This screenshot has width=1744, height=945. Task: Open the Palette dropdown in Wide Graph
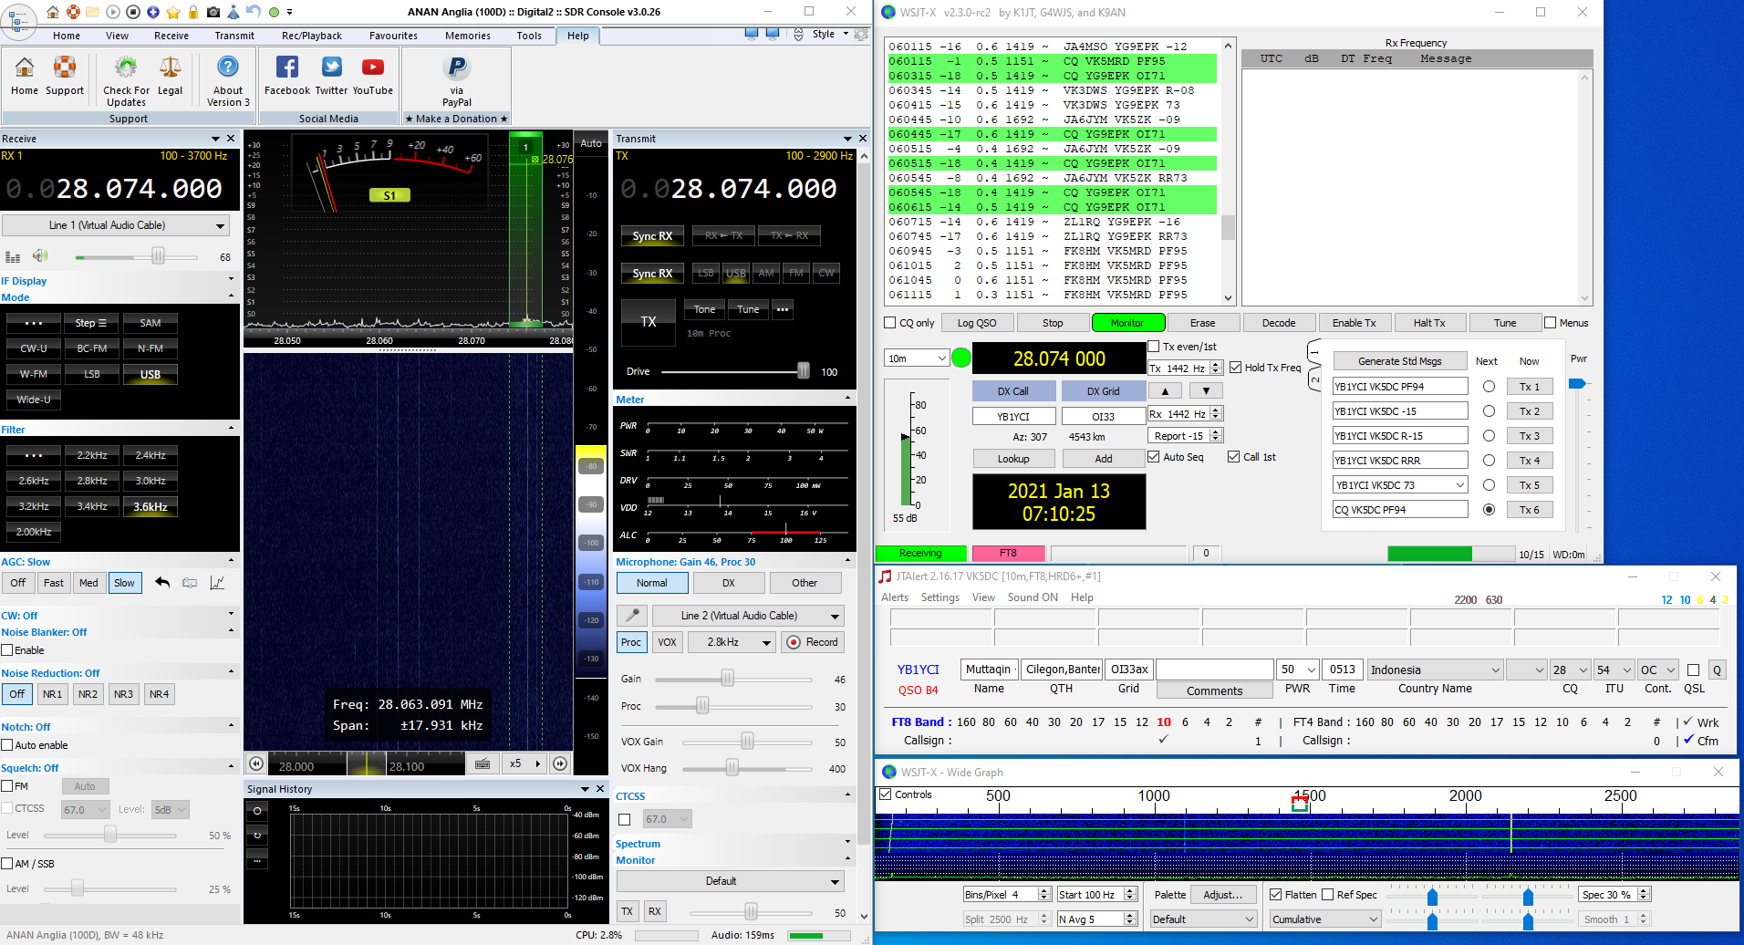coord(1202,919)
